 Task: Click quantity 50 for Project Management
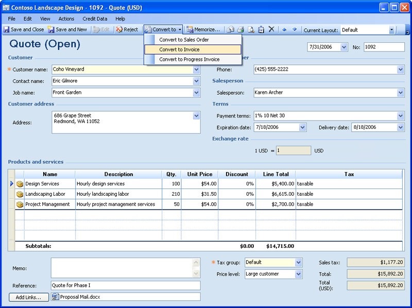[x=171, y=204]
